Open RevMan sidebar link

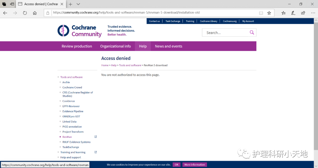click(x=67, y=137)
